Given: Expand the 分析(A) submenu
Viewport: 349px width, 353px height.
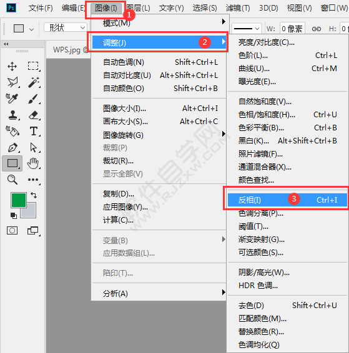Looking at the screenshot, I should point(159,293).
